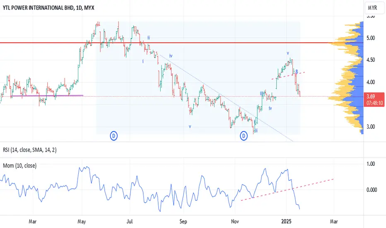Click the Mar label after 2025 on time axis
This screenshot has height=228, width=386.
[334, 221]
